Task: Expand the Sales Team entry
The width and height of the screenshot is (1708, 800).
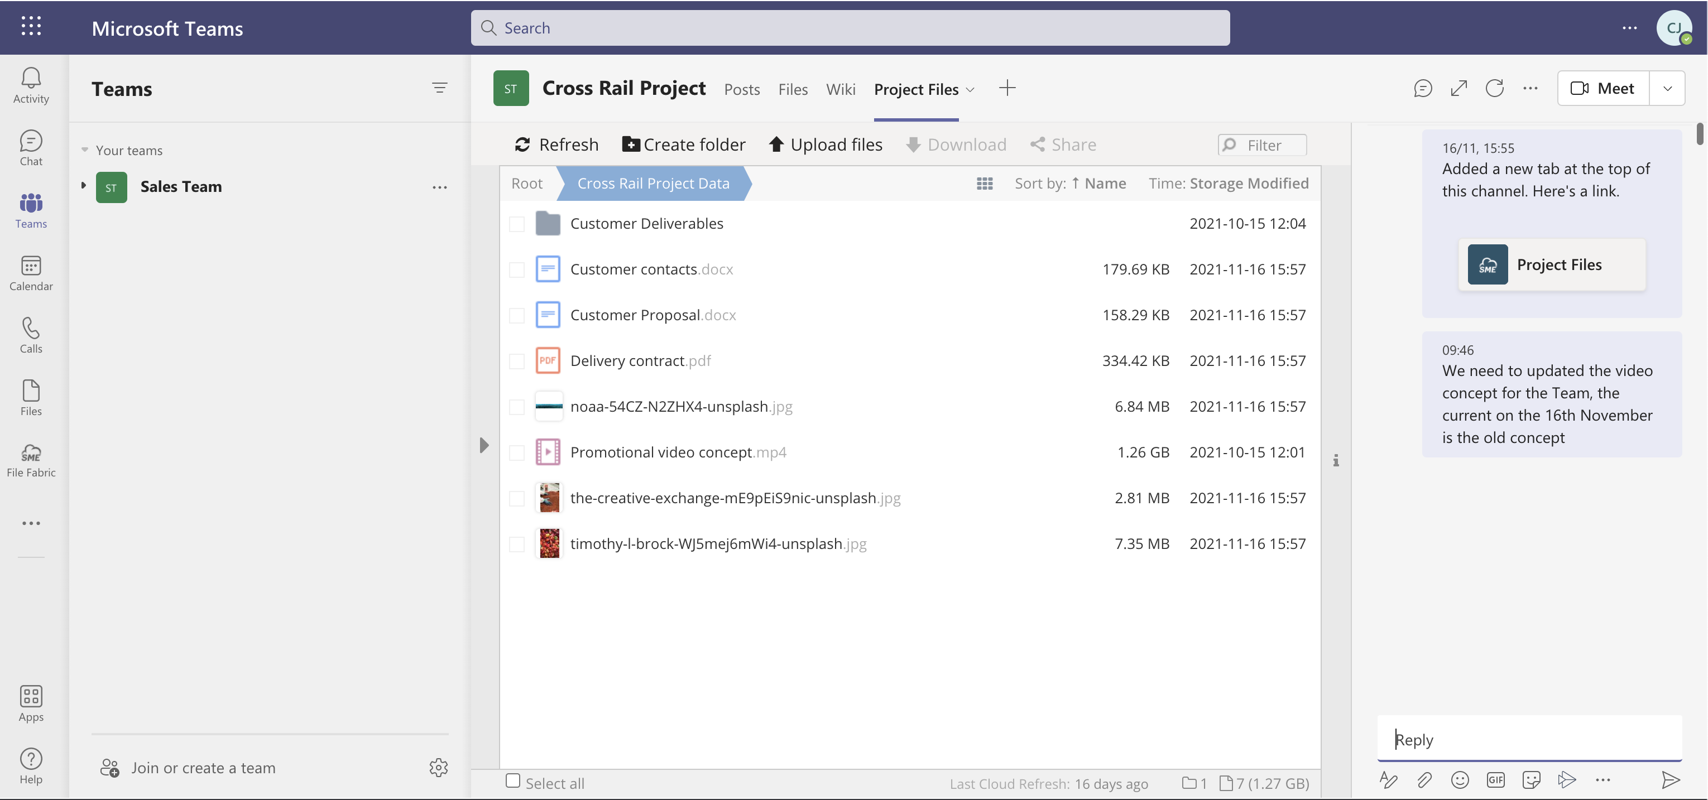Action: (x=84, y=186)
